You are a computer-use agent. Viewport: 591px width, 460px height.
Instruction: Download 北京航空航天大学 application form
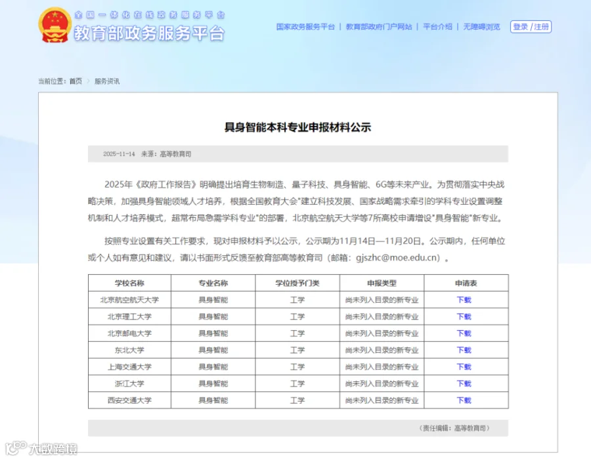[464, 300]
